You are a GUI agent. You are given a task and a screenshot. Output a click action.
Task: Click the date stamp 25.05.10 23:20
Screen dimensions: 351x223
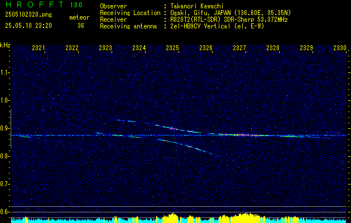tap(28, 26)
